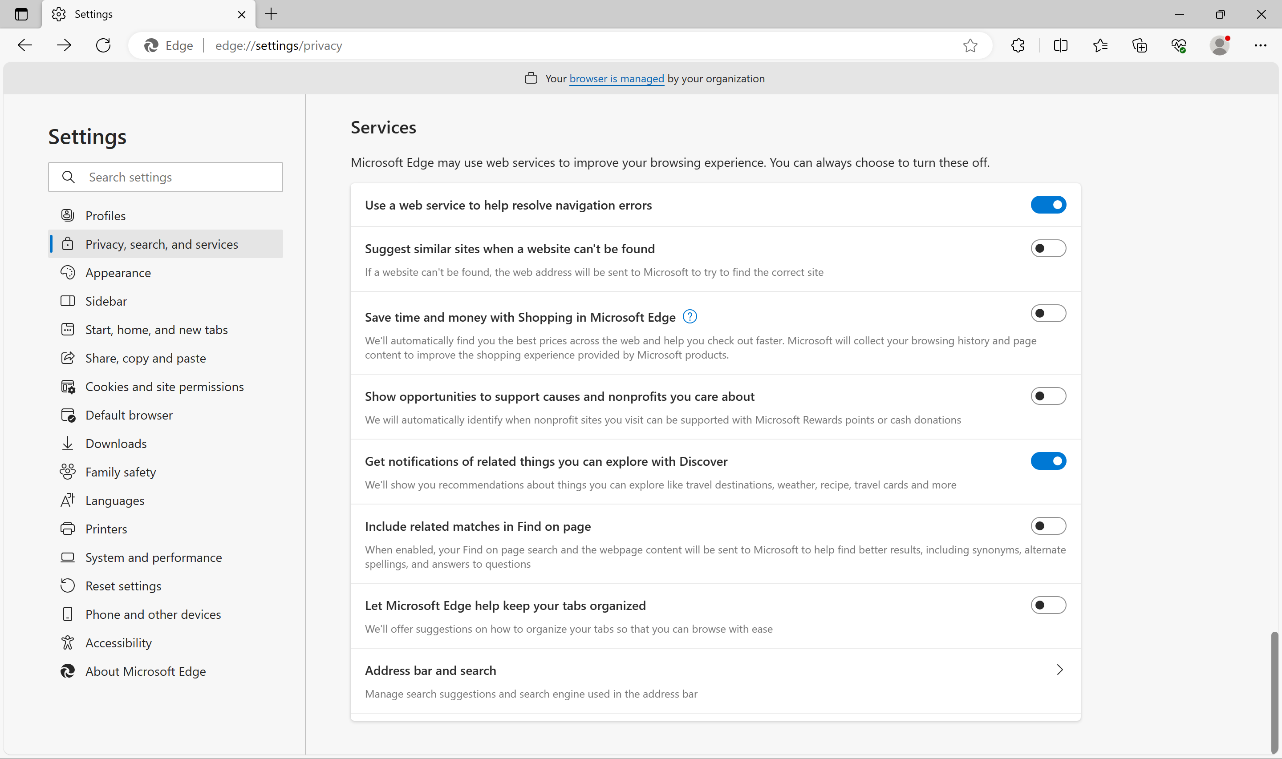Click the forward navigation arrow
1282x759 pixels.
(64, 45)
